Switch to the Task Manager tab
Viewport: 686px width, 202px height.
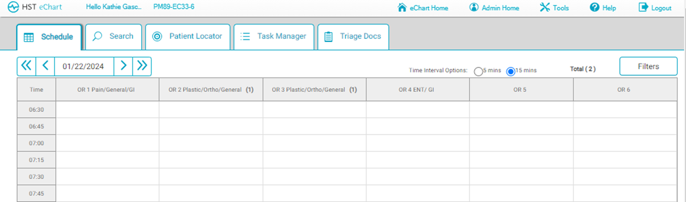click(274, 37)
